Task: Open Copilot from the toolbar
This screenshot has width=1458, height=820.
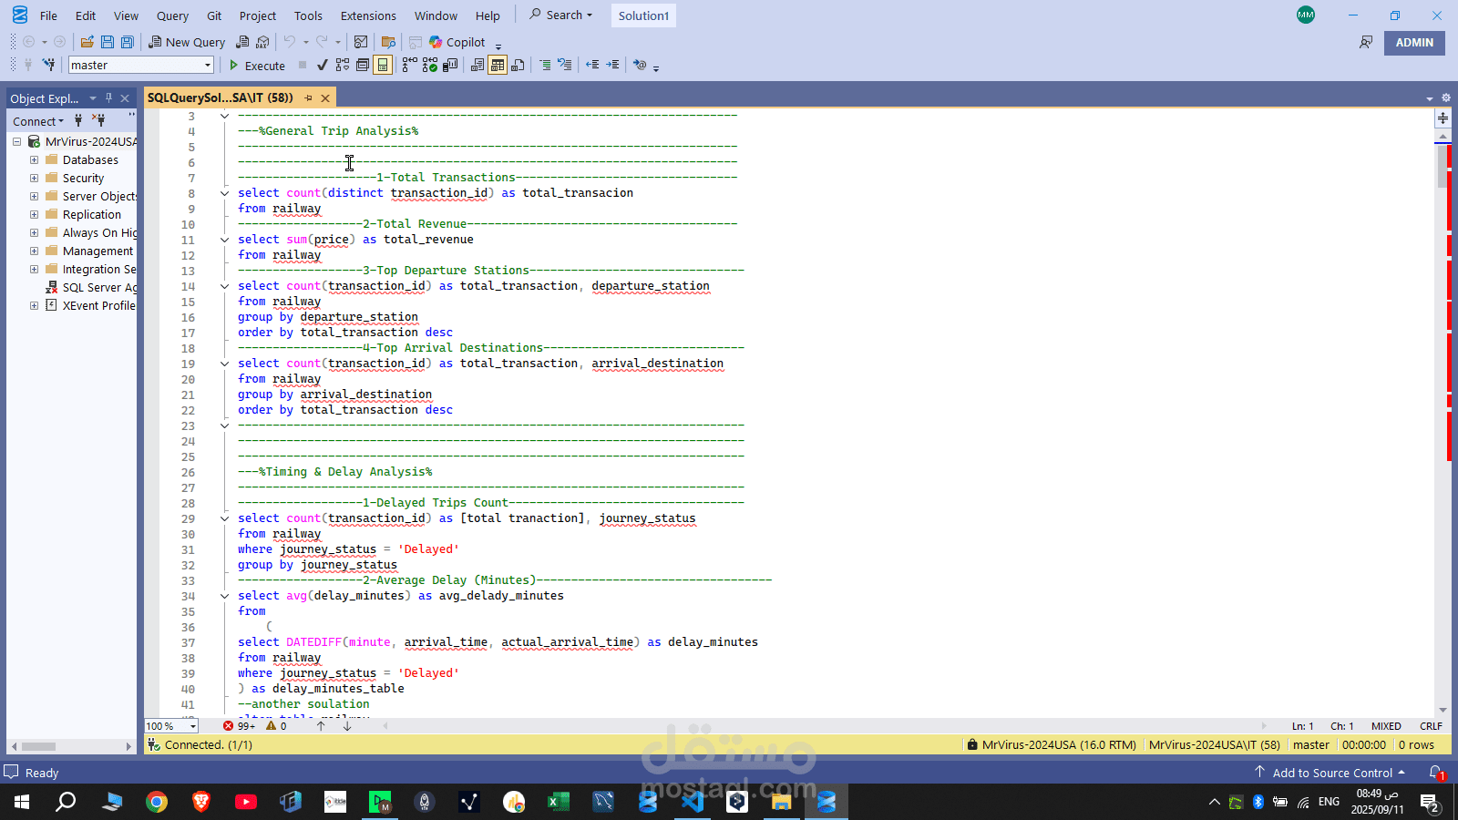Action: (457, 42)
